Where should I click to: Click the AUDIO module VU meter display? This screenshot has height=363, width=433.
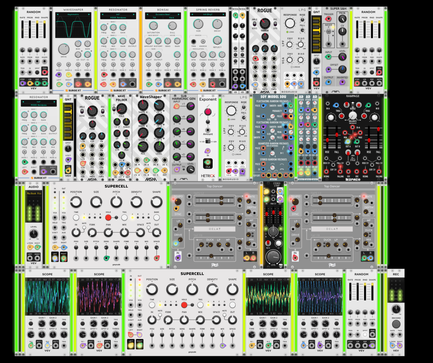tap(33, 210)
